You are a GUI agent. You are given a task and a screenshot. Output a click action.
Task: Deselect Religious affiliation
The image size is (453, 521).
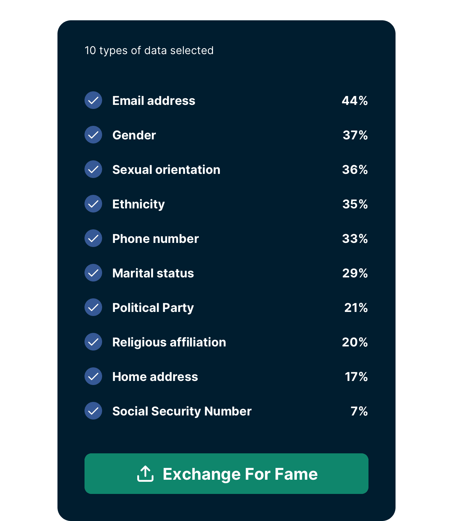point(93,342)
